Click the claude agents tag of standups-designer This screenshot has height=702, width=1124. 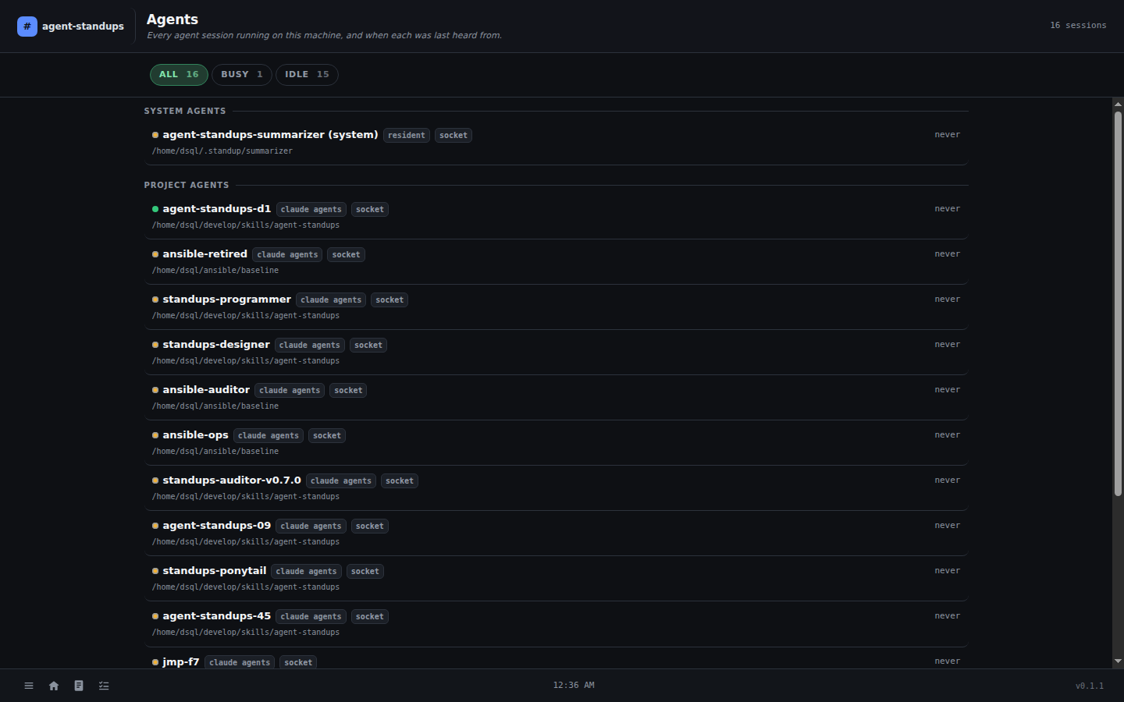click(310, 346)
